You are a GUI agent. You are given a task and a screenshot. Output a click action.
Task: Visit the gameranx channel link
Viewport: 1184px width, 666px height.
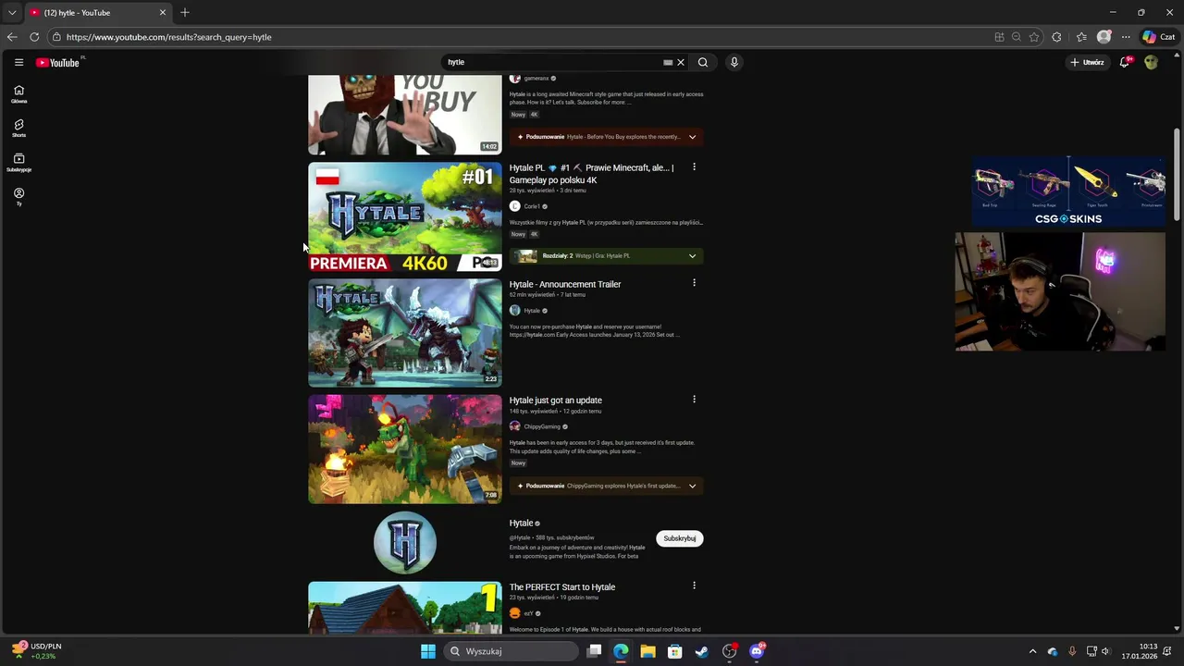coord(536,79)
